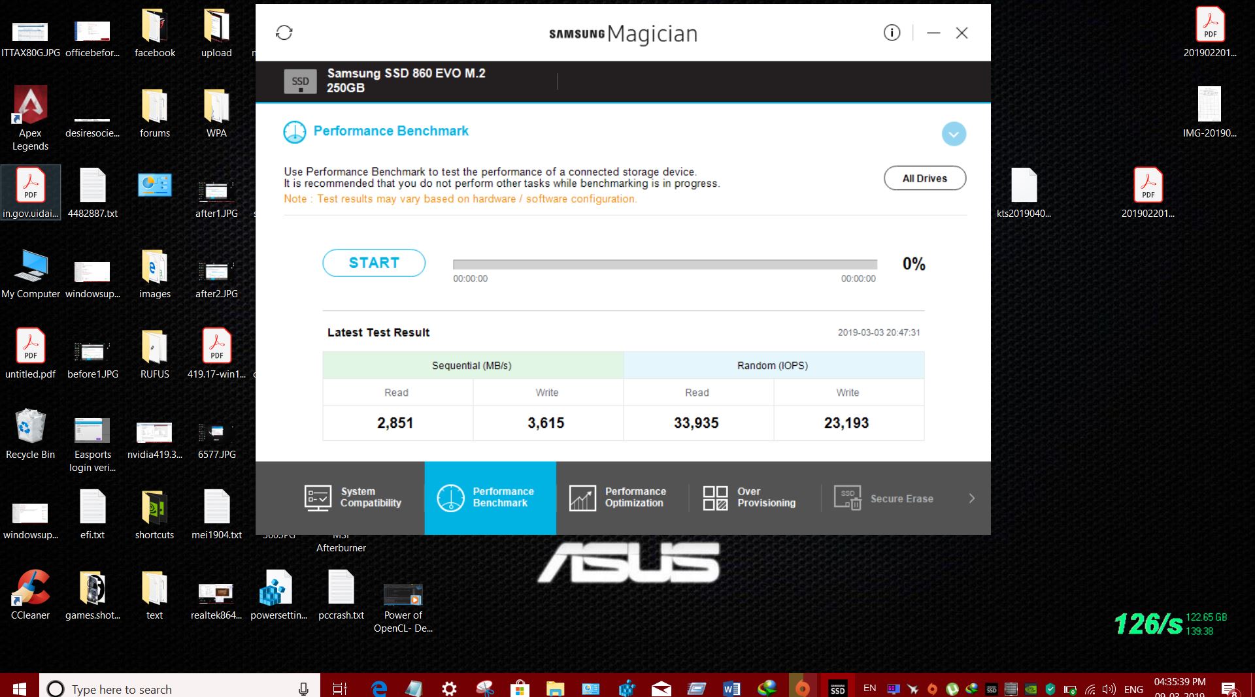This screenshot has width=1255, height=697.
Task: Click the benchmark progress bar
Action: pyautogui.click(x=665, y=265)
